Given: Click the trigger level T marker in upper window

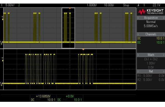Looking at the screenshot, I should (2, 18).
